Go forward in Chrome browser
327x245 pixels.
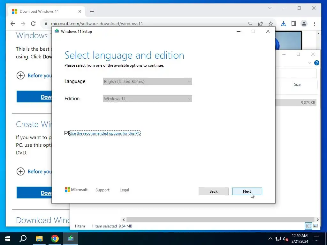23,24
